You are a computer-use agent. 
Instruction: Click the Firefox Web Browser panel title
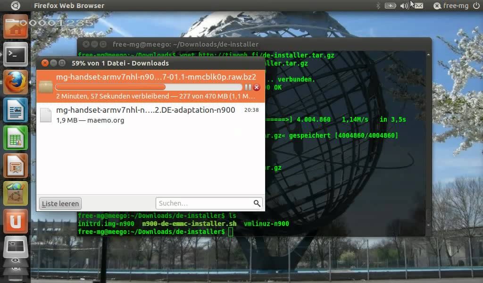click(69, 6)
